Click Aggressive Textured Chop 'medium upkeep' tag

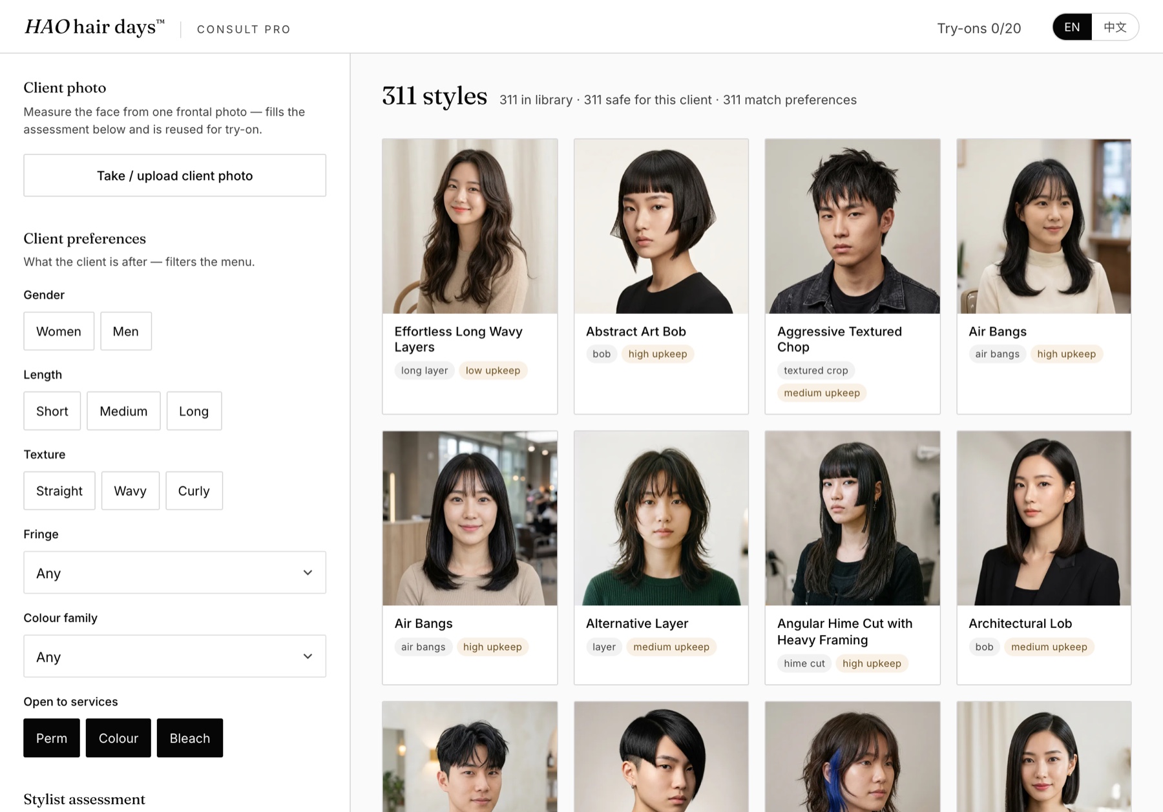coord(822,393)
